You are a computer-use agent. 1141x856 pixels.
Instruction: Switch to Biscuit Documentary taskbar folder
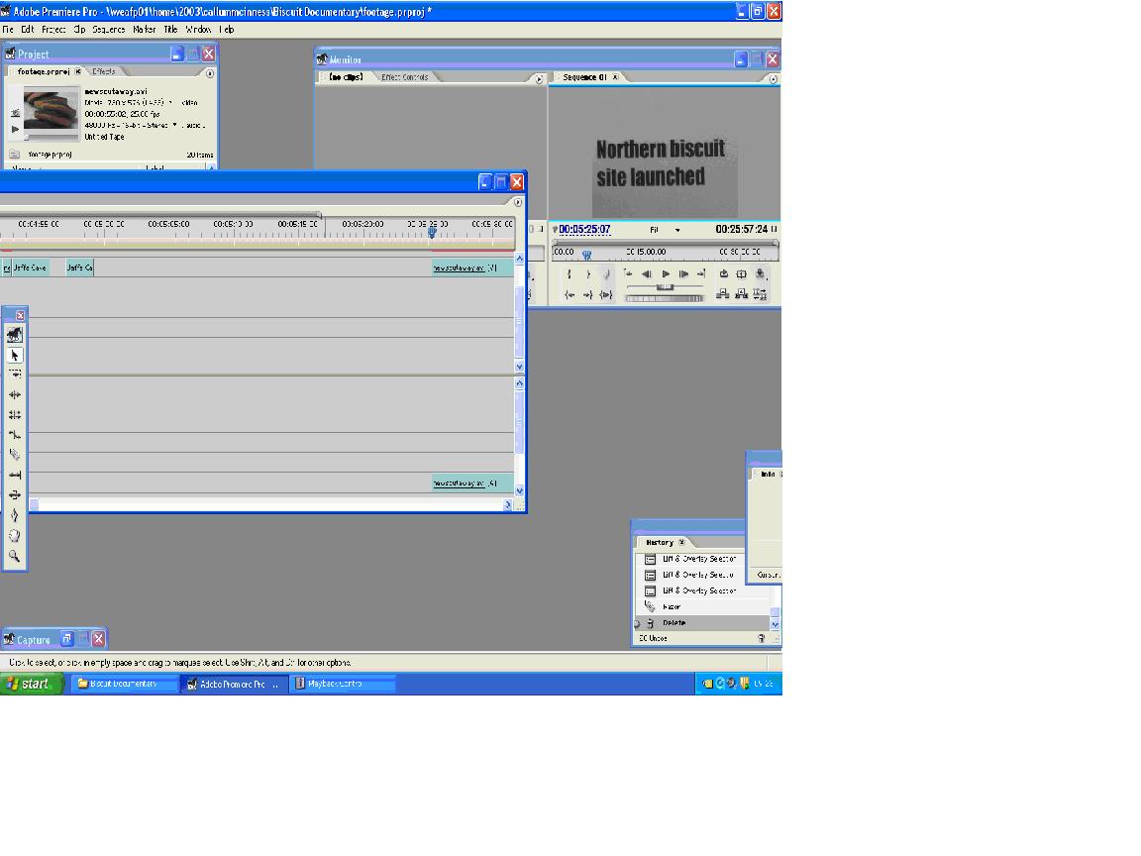[x=125, y=684]
